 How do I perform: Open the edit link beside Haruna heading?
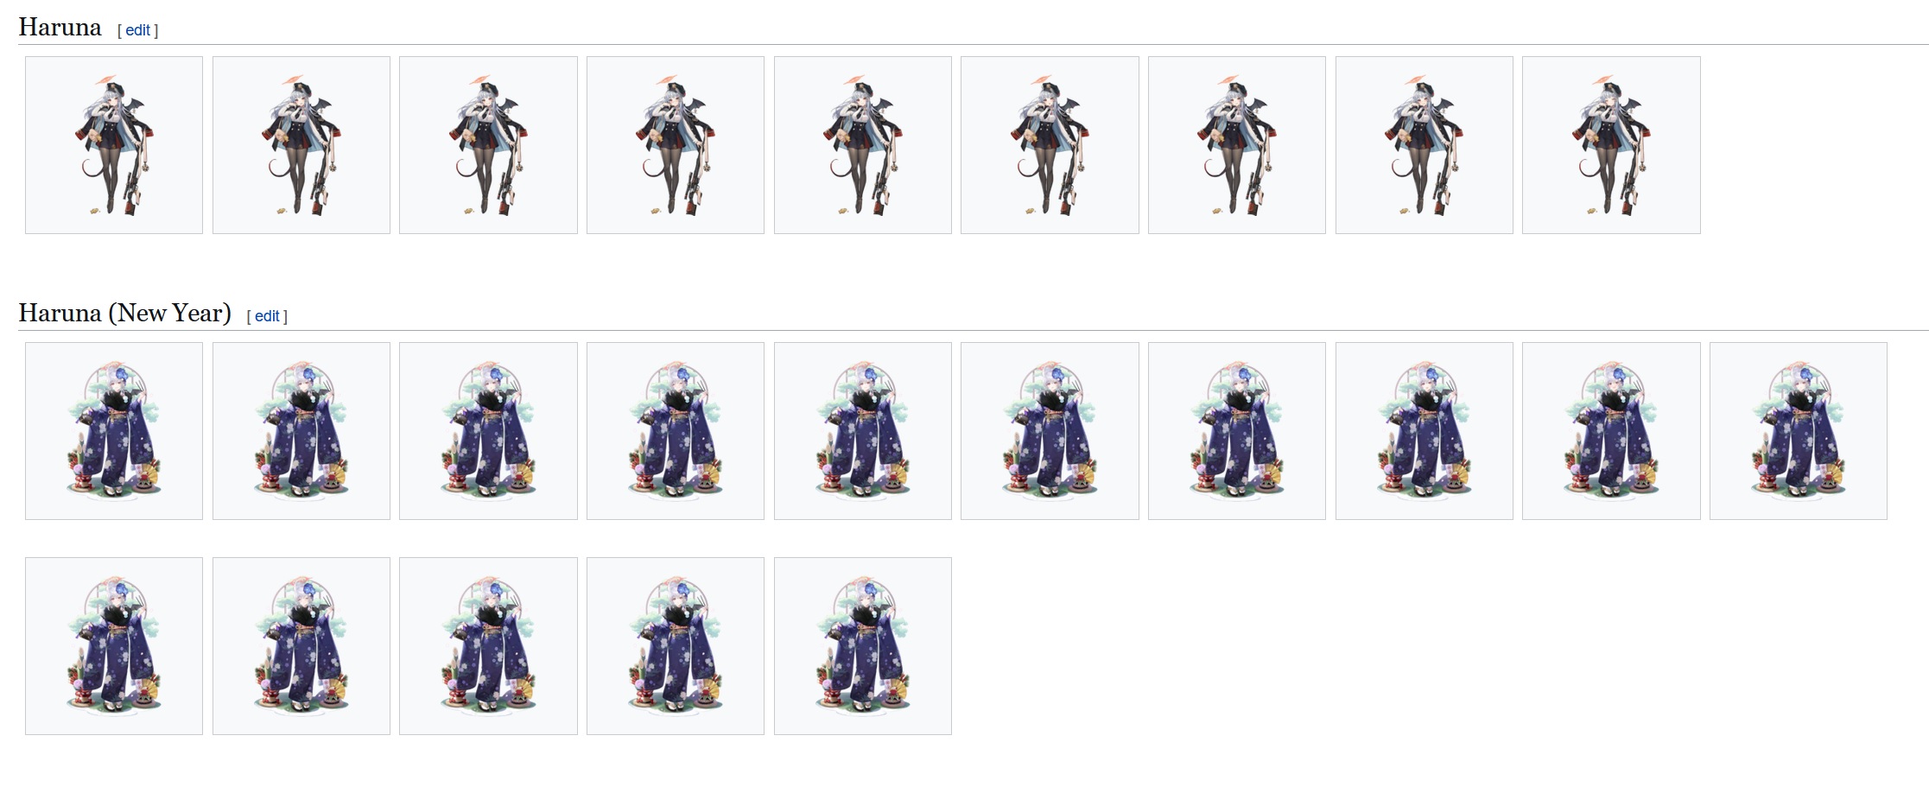point(137,30)
